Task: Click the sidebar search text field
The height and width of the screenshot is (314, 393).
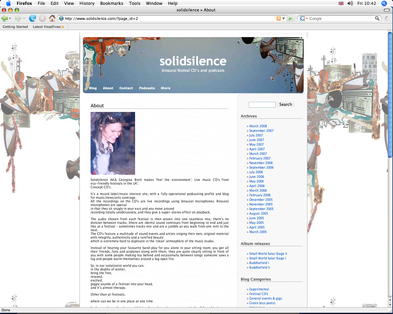Action: [x=262, y=105]
